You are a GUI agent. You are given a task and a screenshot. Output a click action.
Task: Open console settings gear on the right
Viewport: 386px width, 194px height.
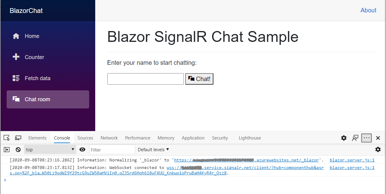[x=378, y=149]
